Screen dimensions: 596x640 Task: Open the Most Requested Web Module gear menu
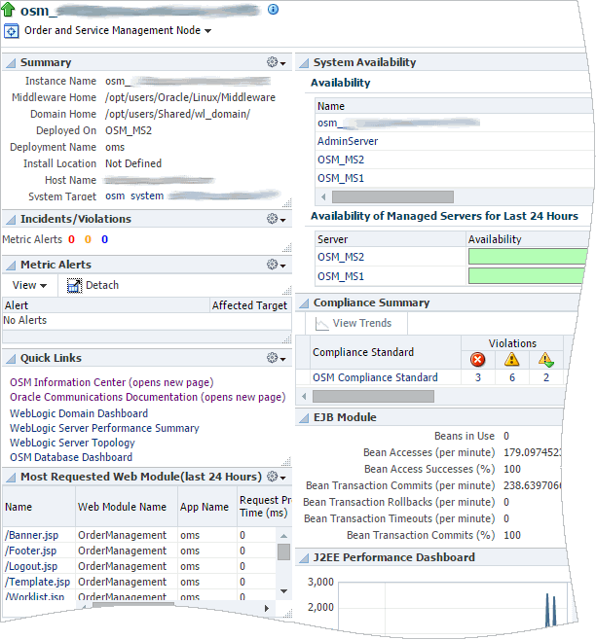tap(276, 477)
